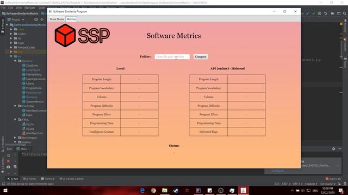
Task: Select the Main run tab
Action: [x=23, y=149]
